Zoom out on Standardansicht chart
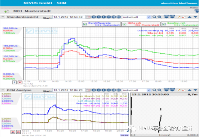199x137 pixels. pyautogui.click(x=159, y=17)
